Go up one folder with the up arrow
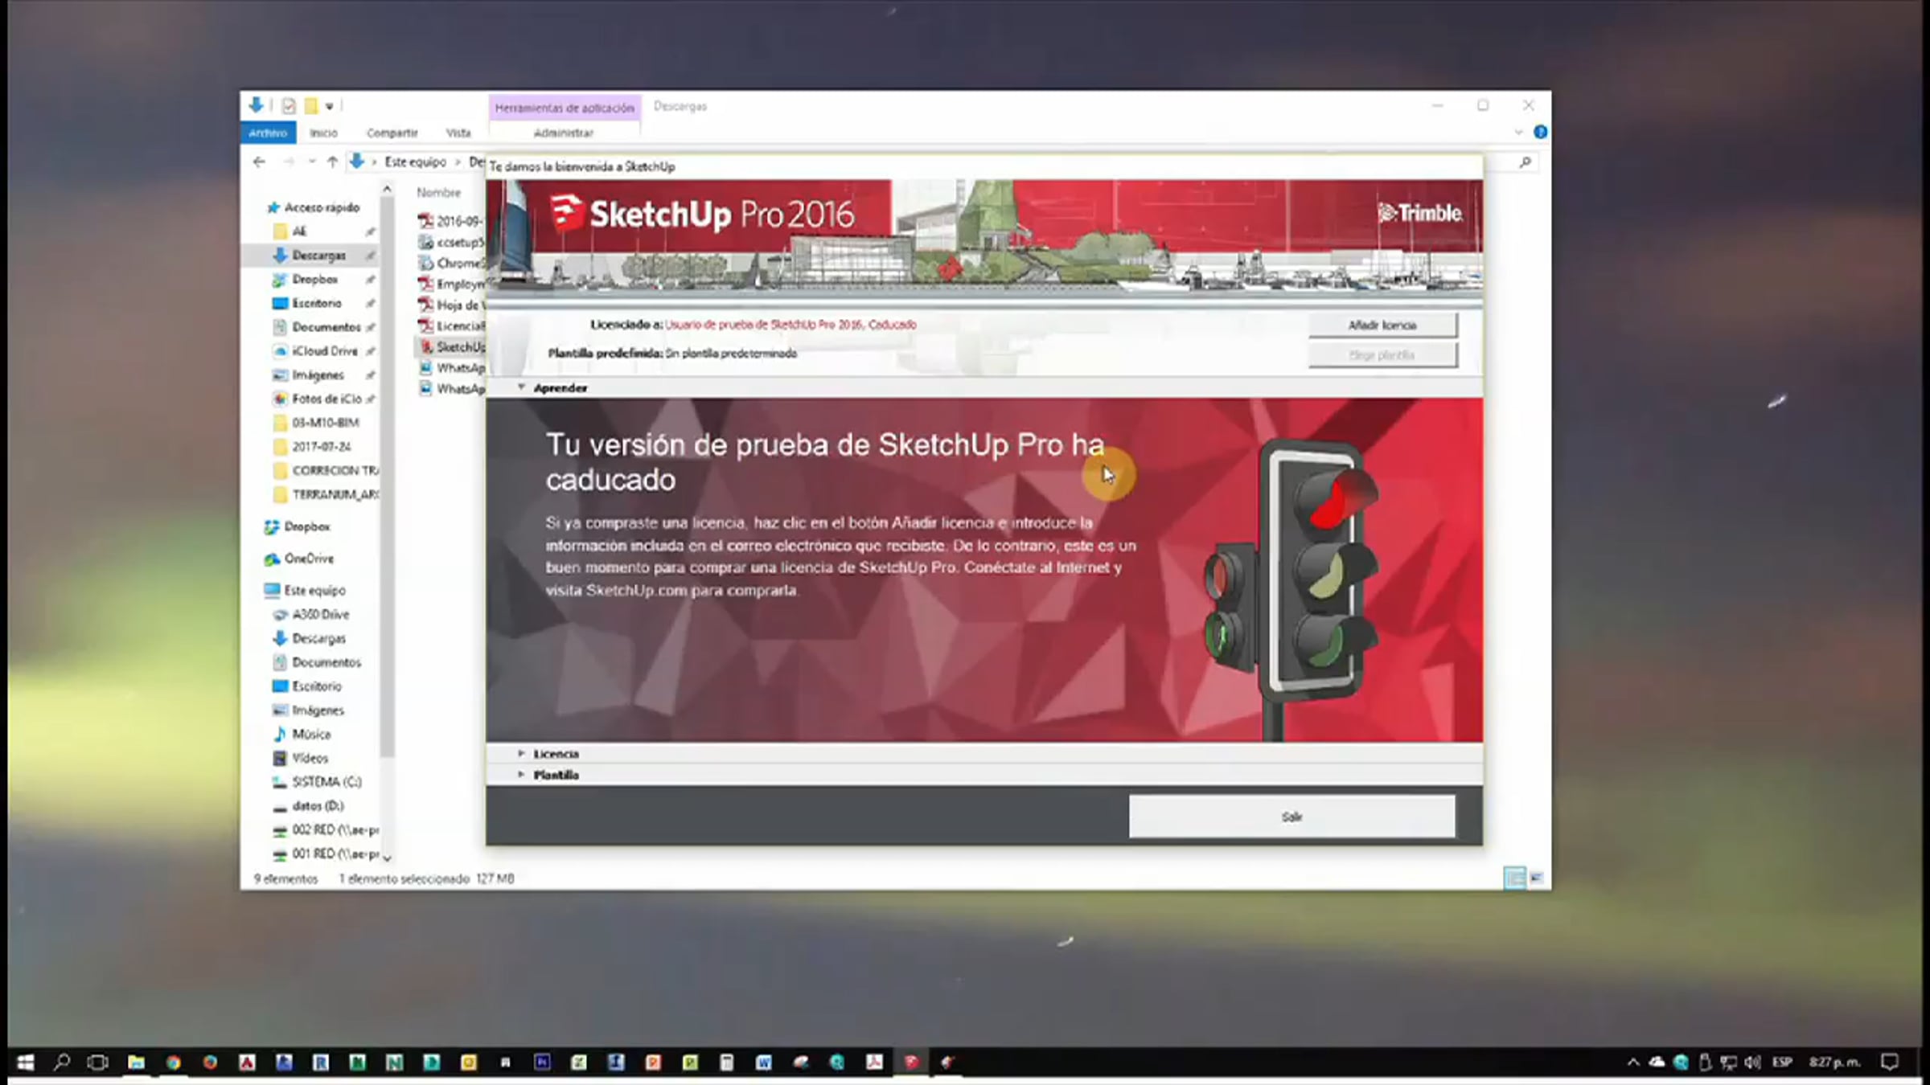The height and width of the screenshot is (1085, 1930). [x=332, y=162]
